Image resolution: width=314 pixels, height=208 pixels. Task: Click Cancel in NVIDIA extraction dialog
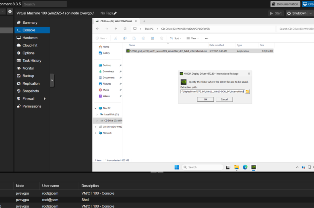224,99
